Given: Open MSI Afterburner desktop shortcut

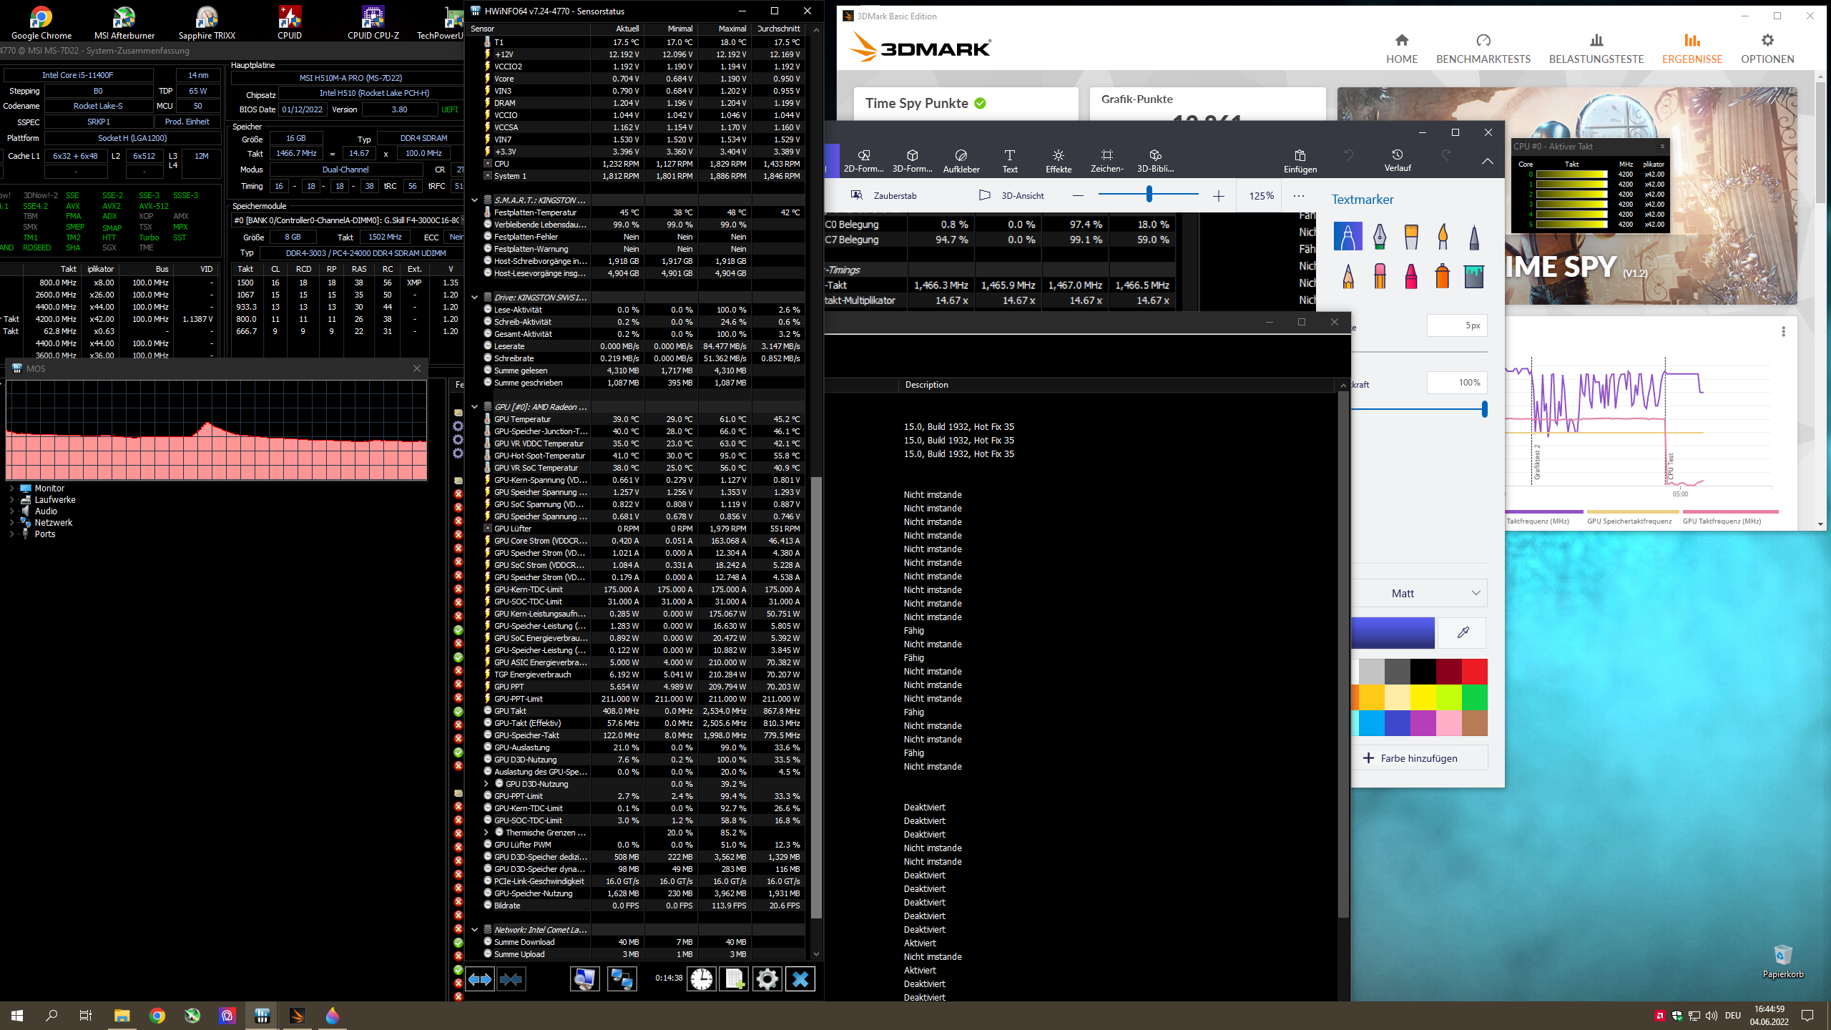Looking at the screenshot, I should coord(124,23).
